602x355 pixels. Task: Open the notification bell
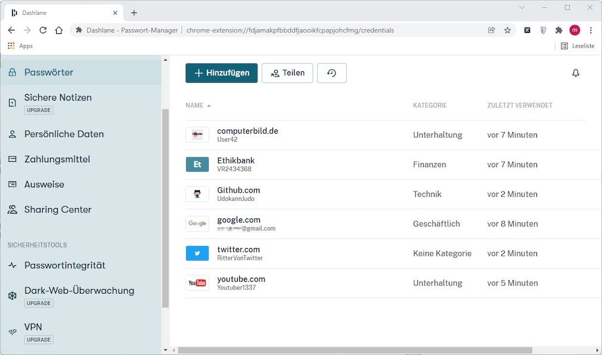(x=576, y=73)
